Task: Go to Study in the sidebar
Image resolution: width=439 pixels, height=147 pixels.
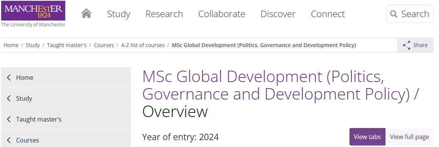Action: [x=66, y=98]
